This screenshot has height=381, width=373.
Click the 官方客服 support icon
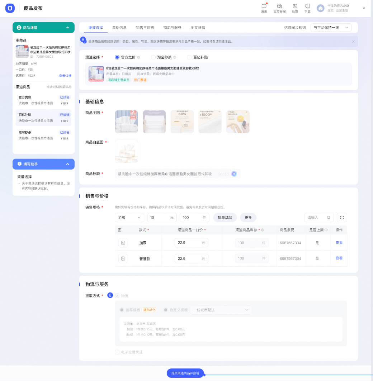[x=279, y=6]
